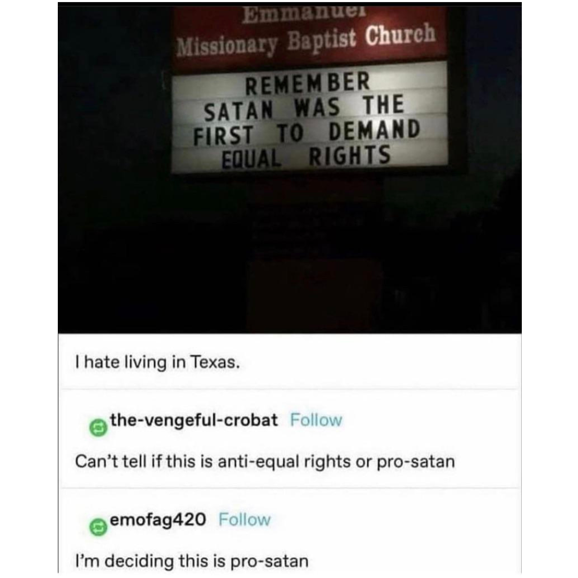Open the profile of the username ending in 420

tap(158, 519)
